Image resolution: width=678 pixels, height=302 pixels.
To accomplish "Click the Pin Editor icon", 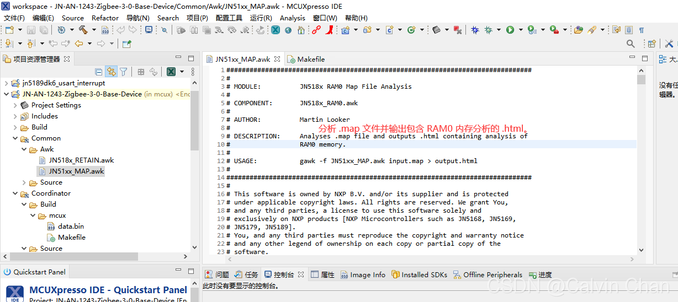I will coord(126,44).
